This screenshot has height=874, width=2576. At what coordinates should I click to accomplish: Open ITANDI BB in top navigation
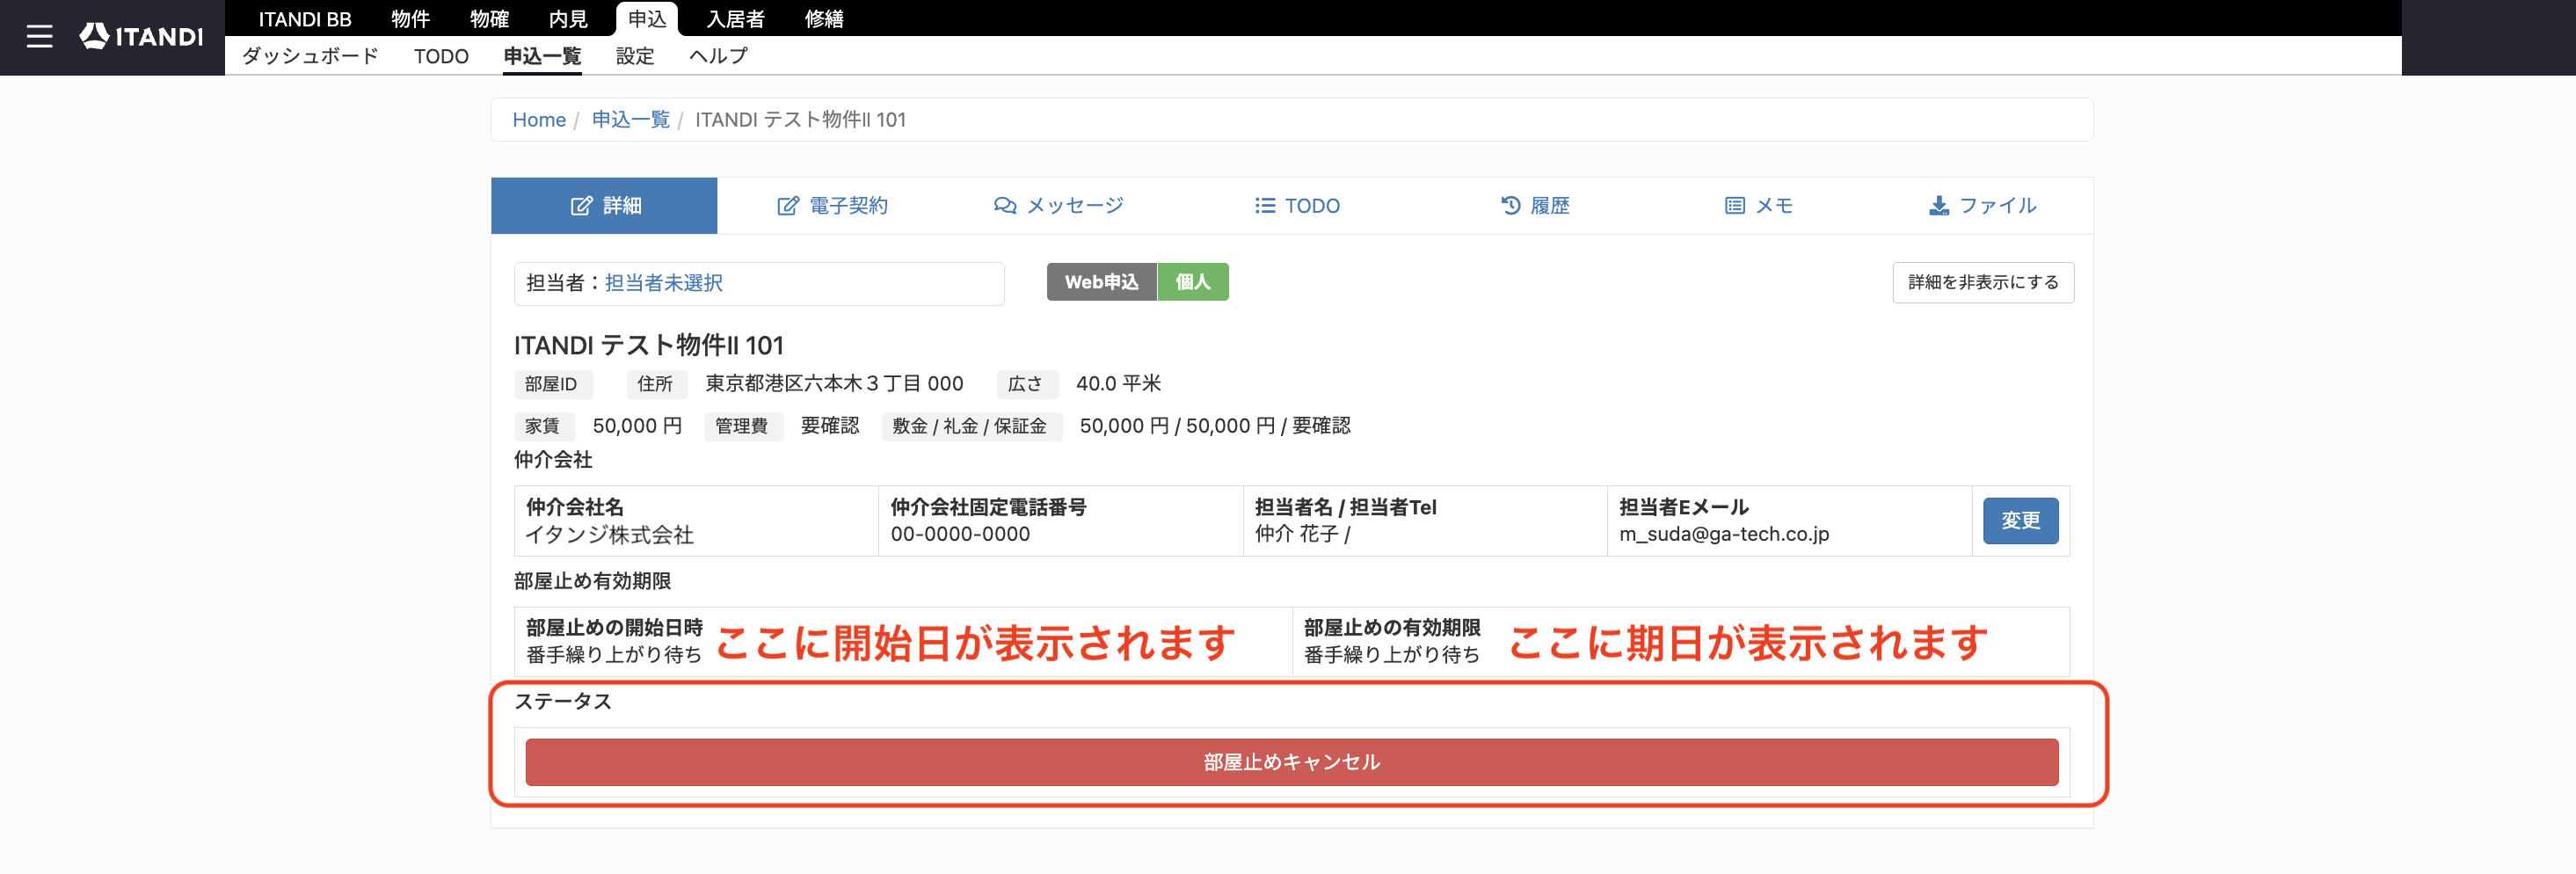[305, 19]
